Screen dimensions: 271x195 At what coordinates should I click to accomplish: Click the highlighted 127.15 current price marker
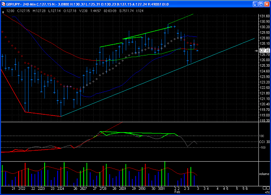click(264, 51)
